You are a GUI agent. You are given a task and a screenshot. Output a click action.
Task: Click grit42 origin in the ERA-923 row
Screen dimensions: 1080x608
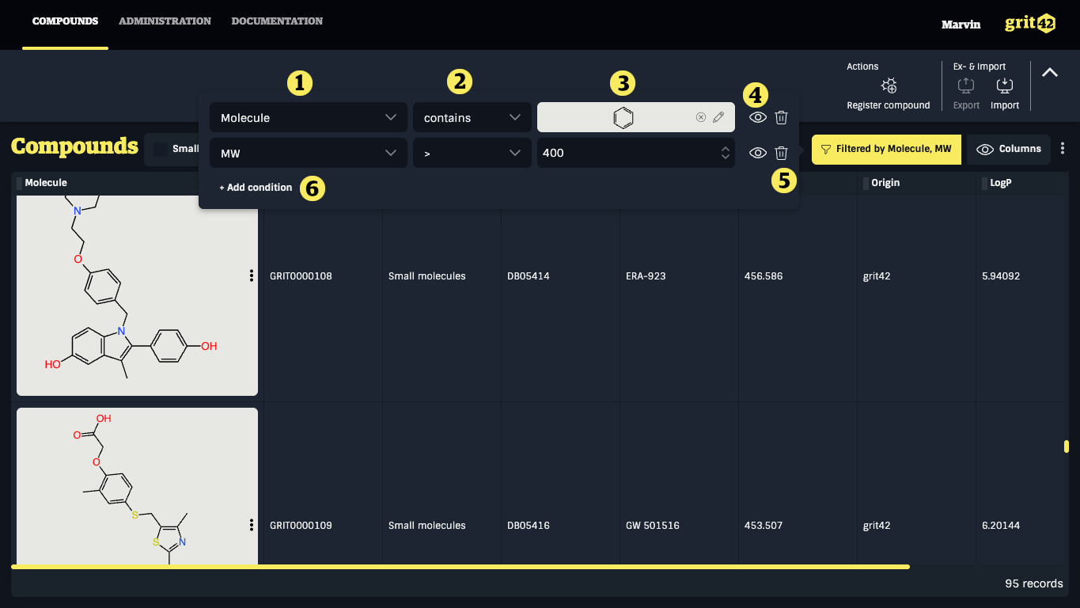coord(877,276)
